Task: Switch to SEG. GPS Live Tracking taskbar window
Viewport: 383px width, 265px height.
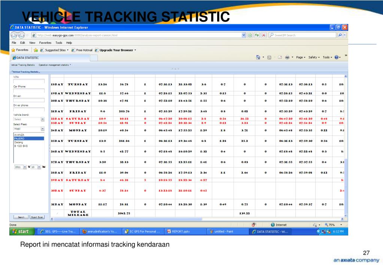Action: 58,231
